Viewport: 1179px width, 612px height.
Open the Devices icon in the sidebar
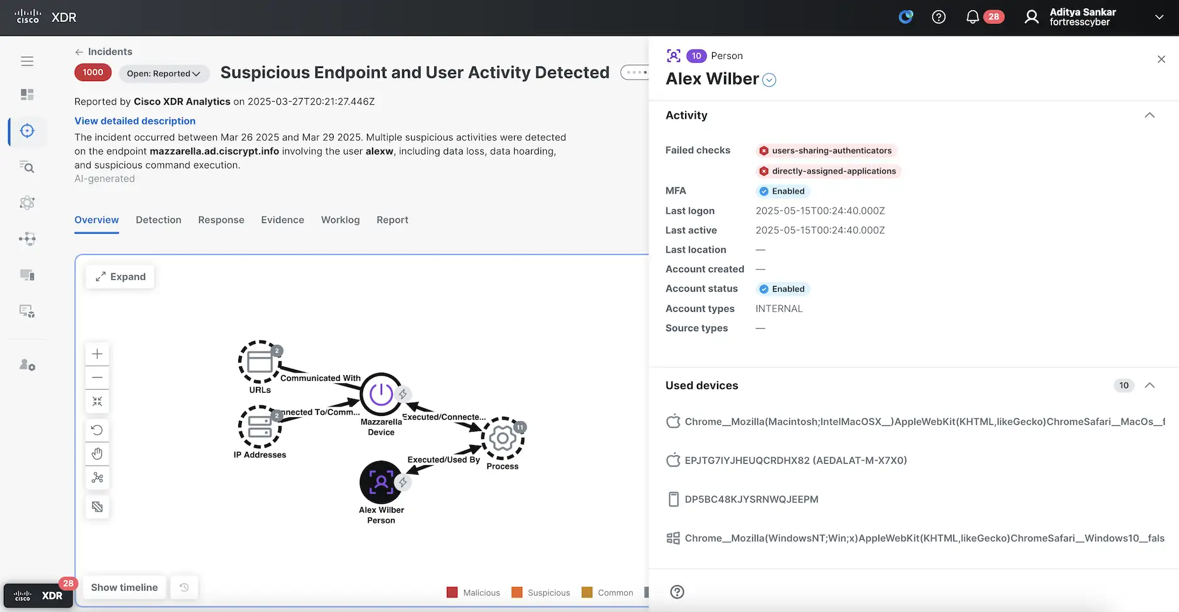27,275
